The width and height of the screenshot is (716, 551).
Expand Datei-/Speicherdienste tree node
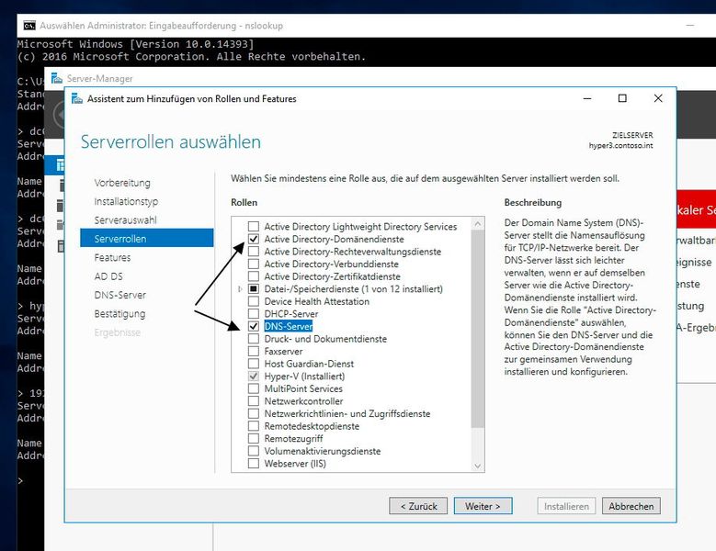240,288
